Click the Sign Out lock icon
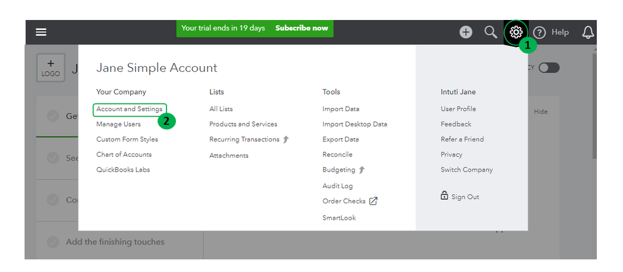Image resolution: width=623 pixels, height=272 pixels. pyautogui.click(x=444, y=196)
